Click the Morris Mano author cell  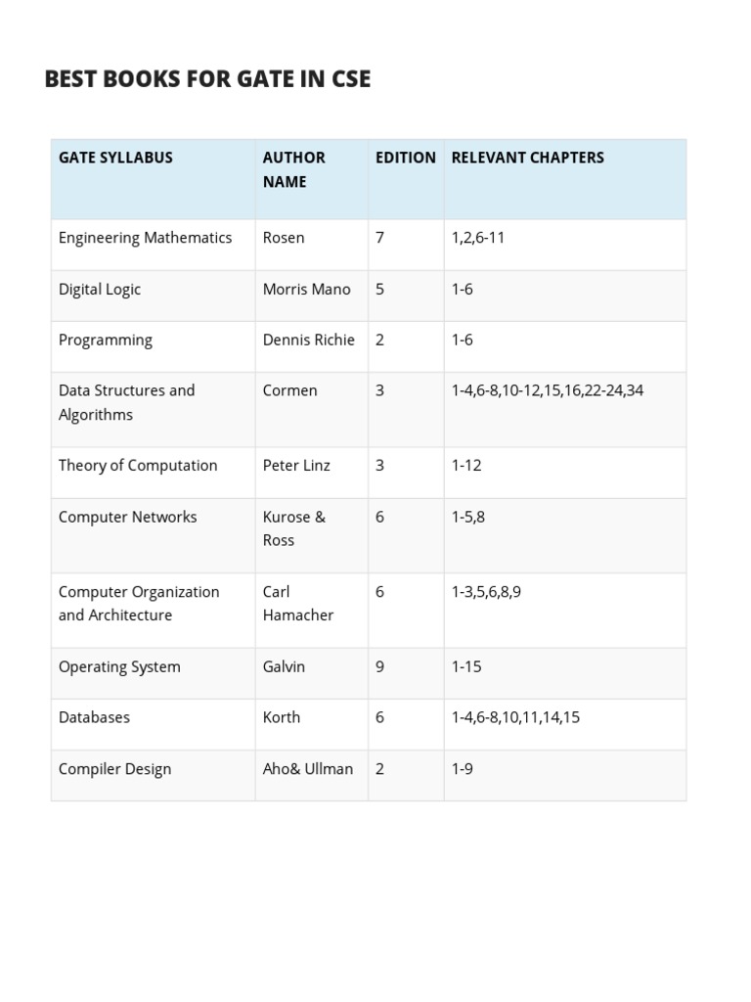click(x=306, y=290)
